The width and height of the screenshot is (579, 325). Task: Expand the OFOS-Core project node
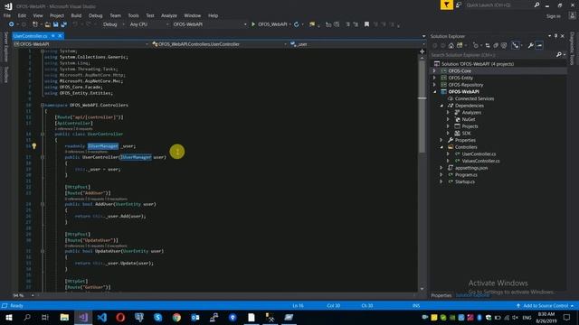(434, 70)
